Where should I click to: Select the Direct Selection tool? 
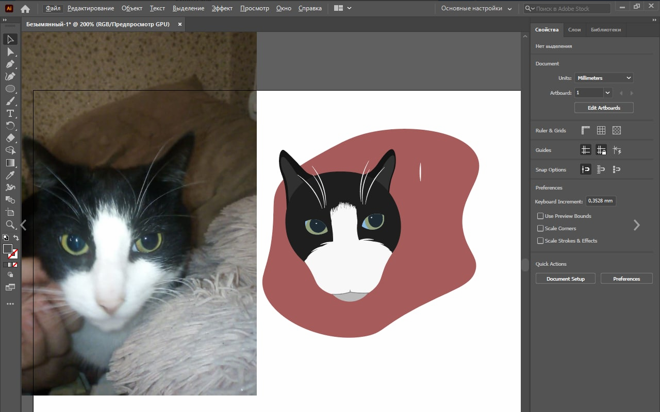coord(10,52)
